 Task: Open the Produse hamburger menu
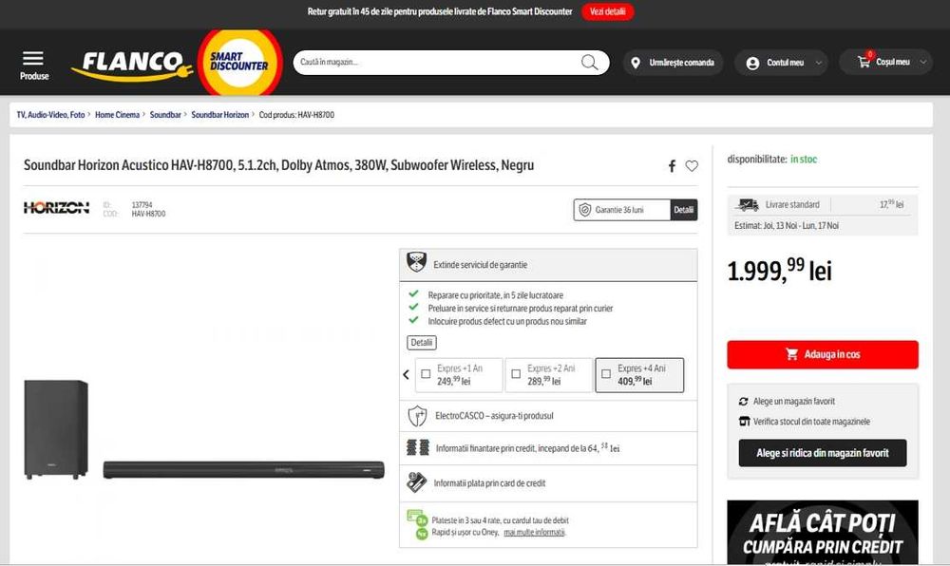click(x=34, y=65)
